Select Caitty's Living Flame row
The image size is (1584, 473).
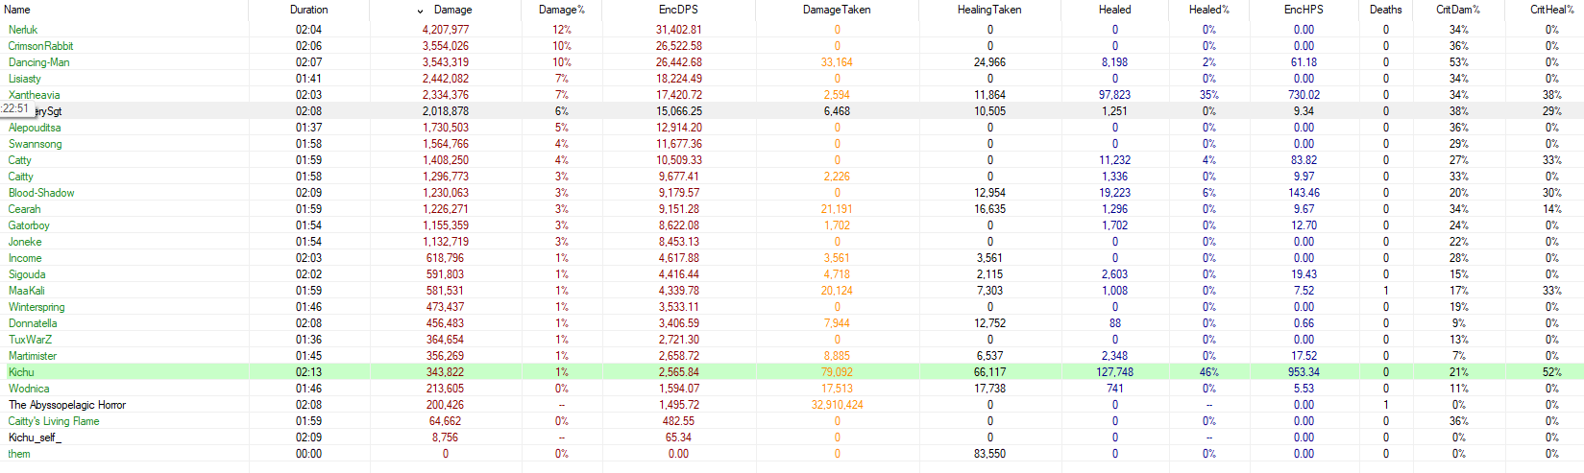(x=54, y=421)
